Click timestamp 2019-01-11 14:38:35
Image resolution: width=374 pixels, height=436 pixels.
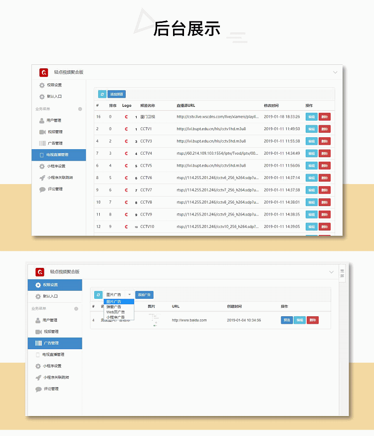[x=282, y=215]
